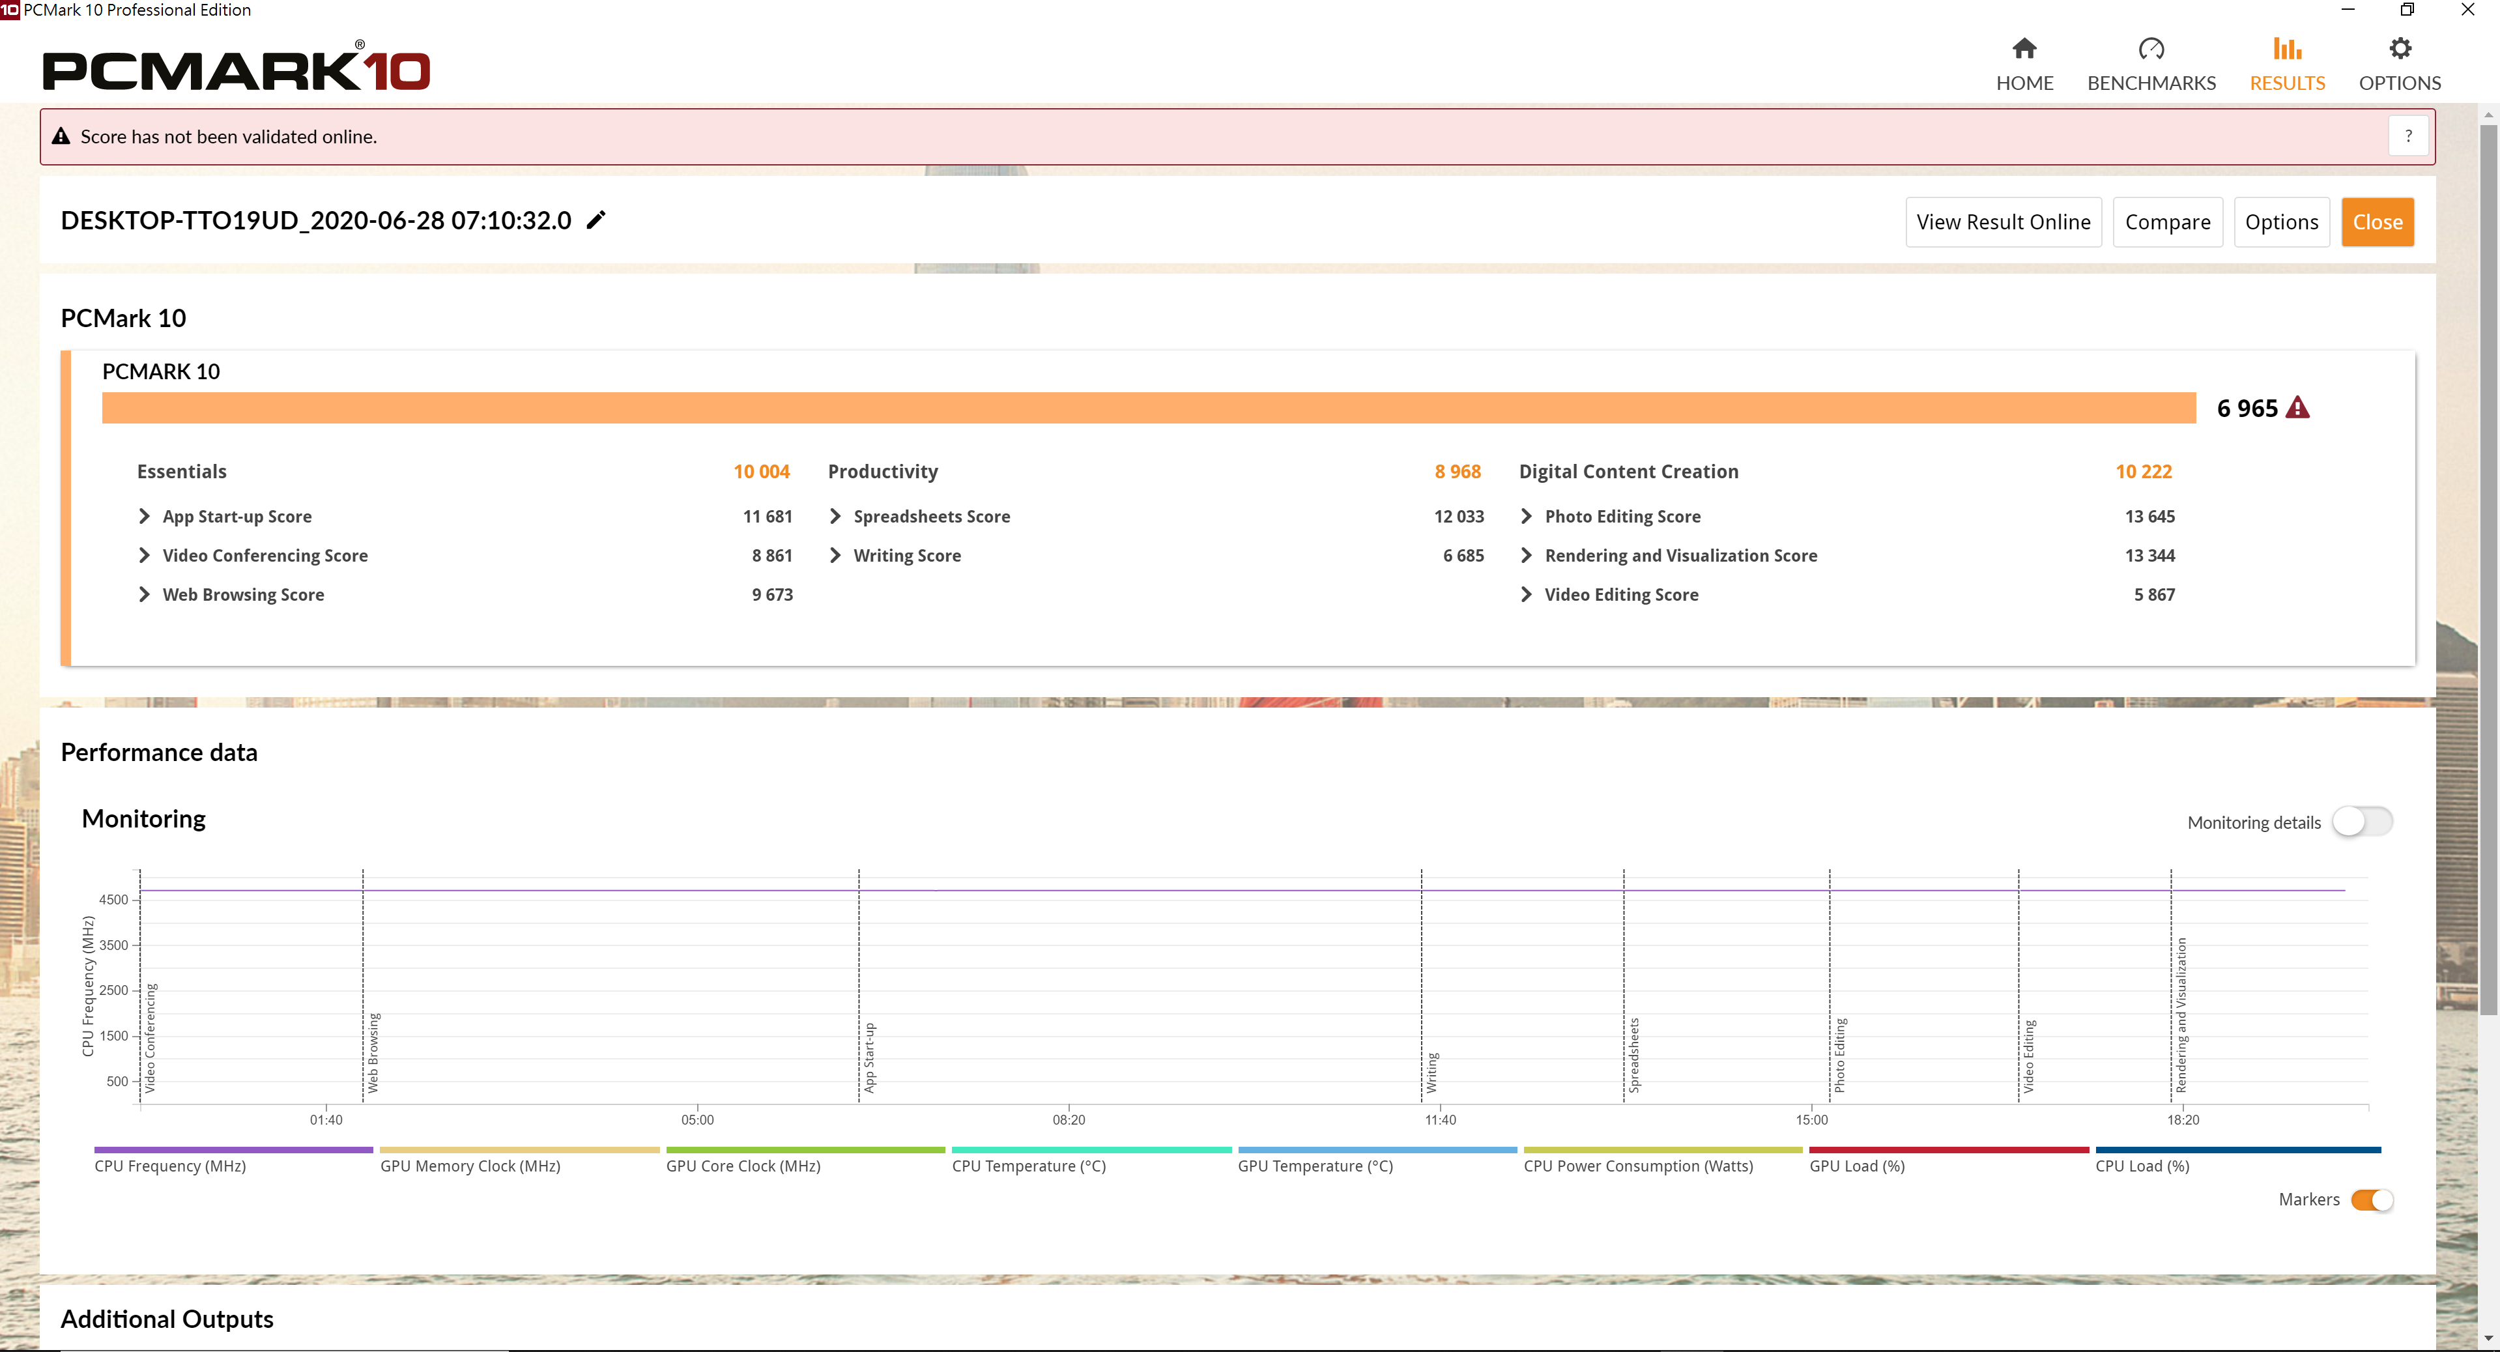Open Benchmarks via its gauge icon
Viewport: 2500px width, 1352px height.
pos(2151,48)
